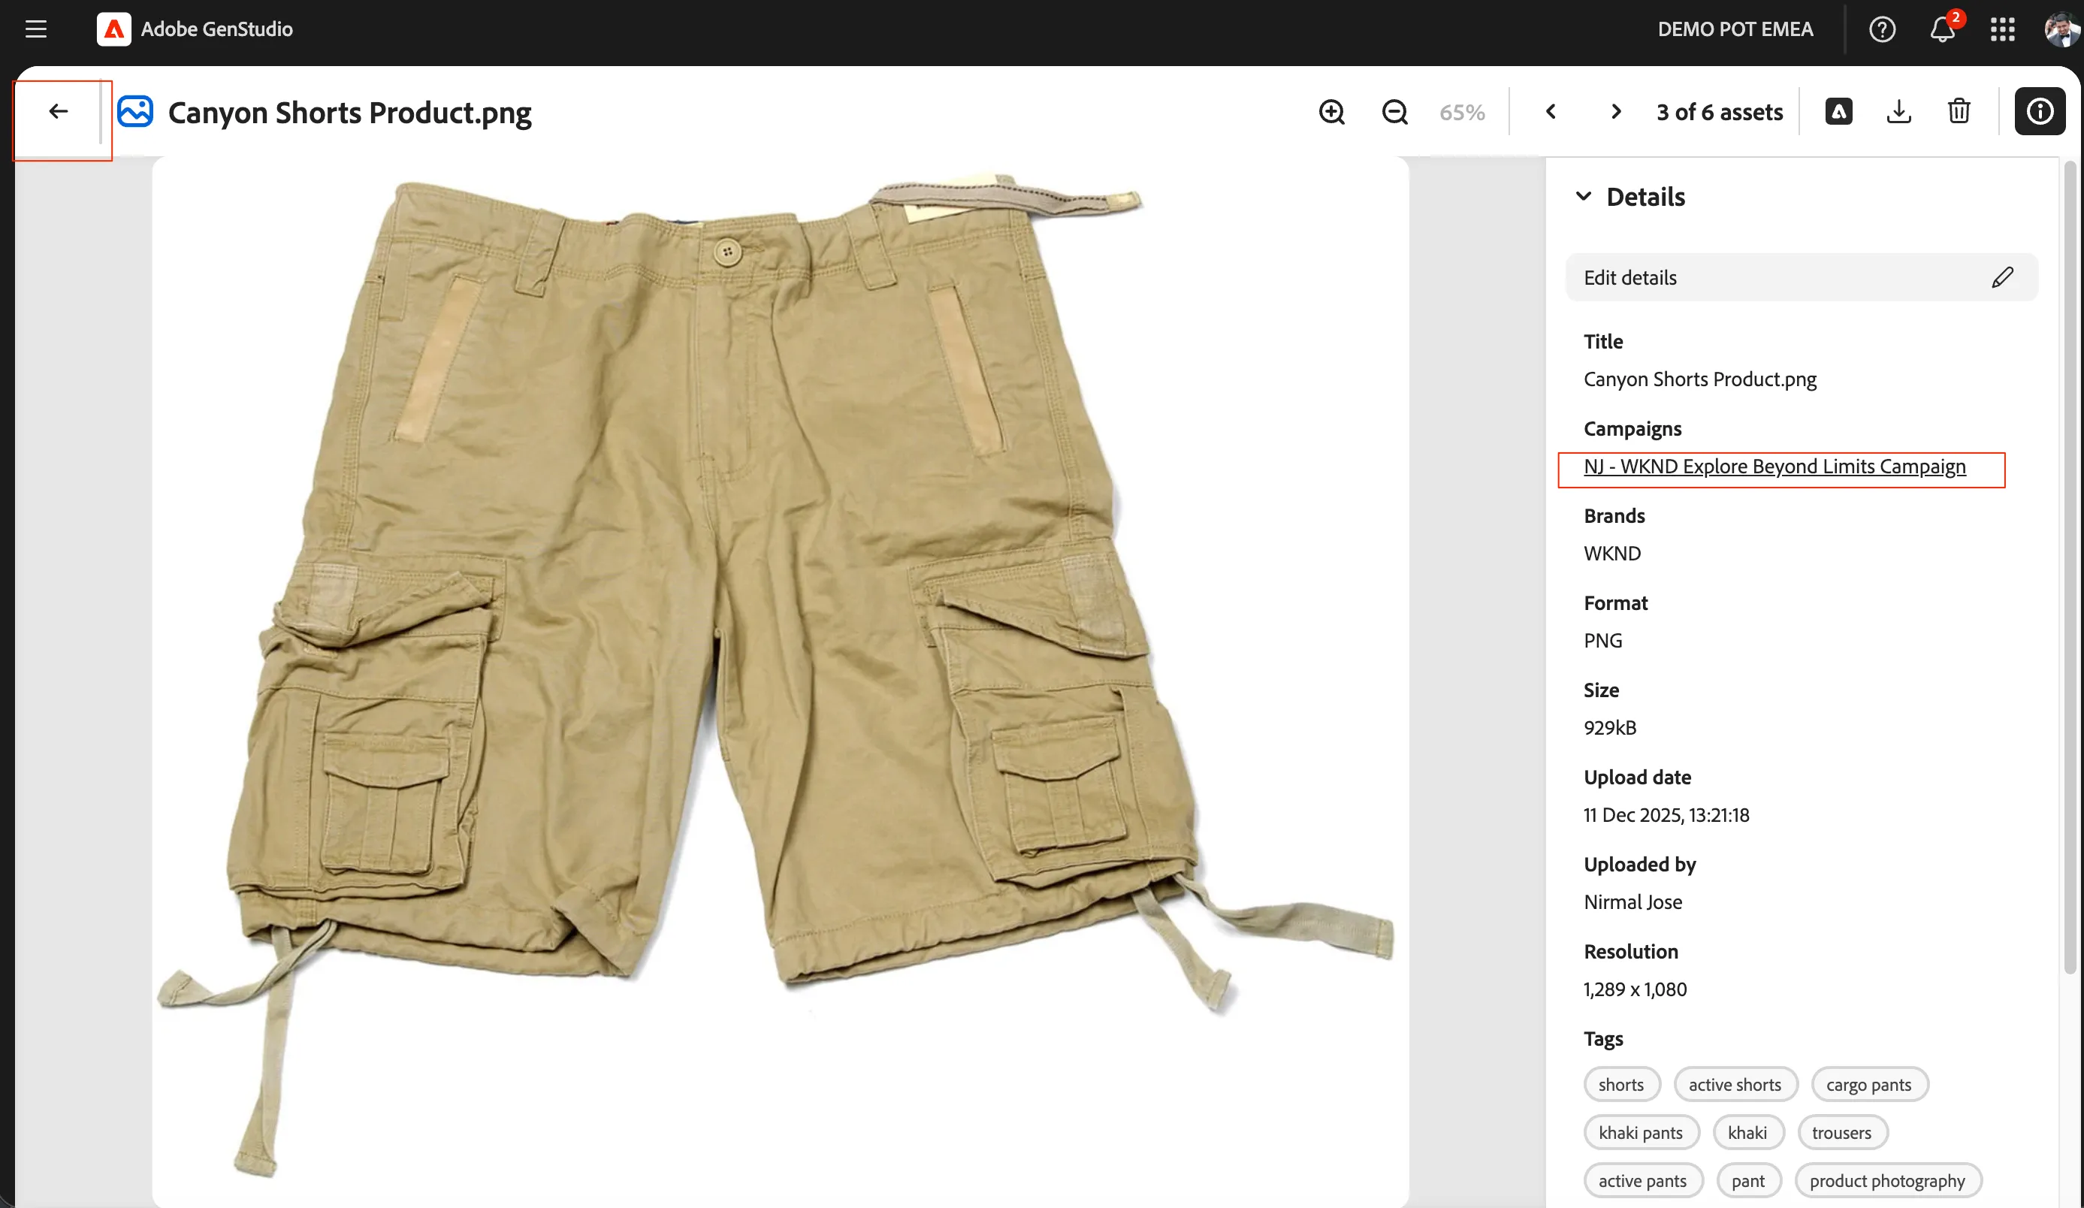
Task: Open the hamburger navigation menu
Action: pos(35,29)
